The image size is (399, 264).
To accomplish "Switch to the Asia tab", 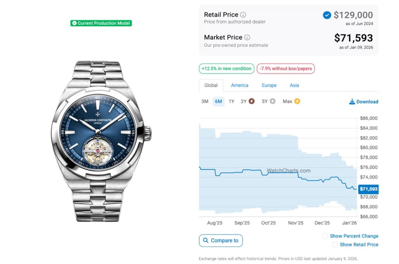I will coord(294,85).
